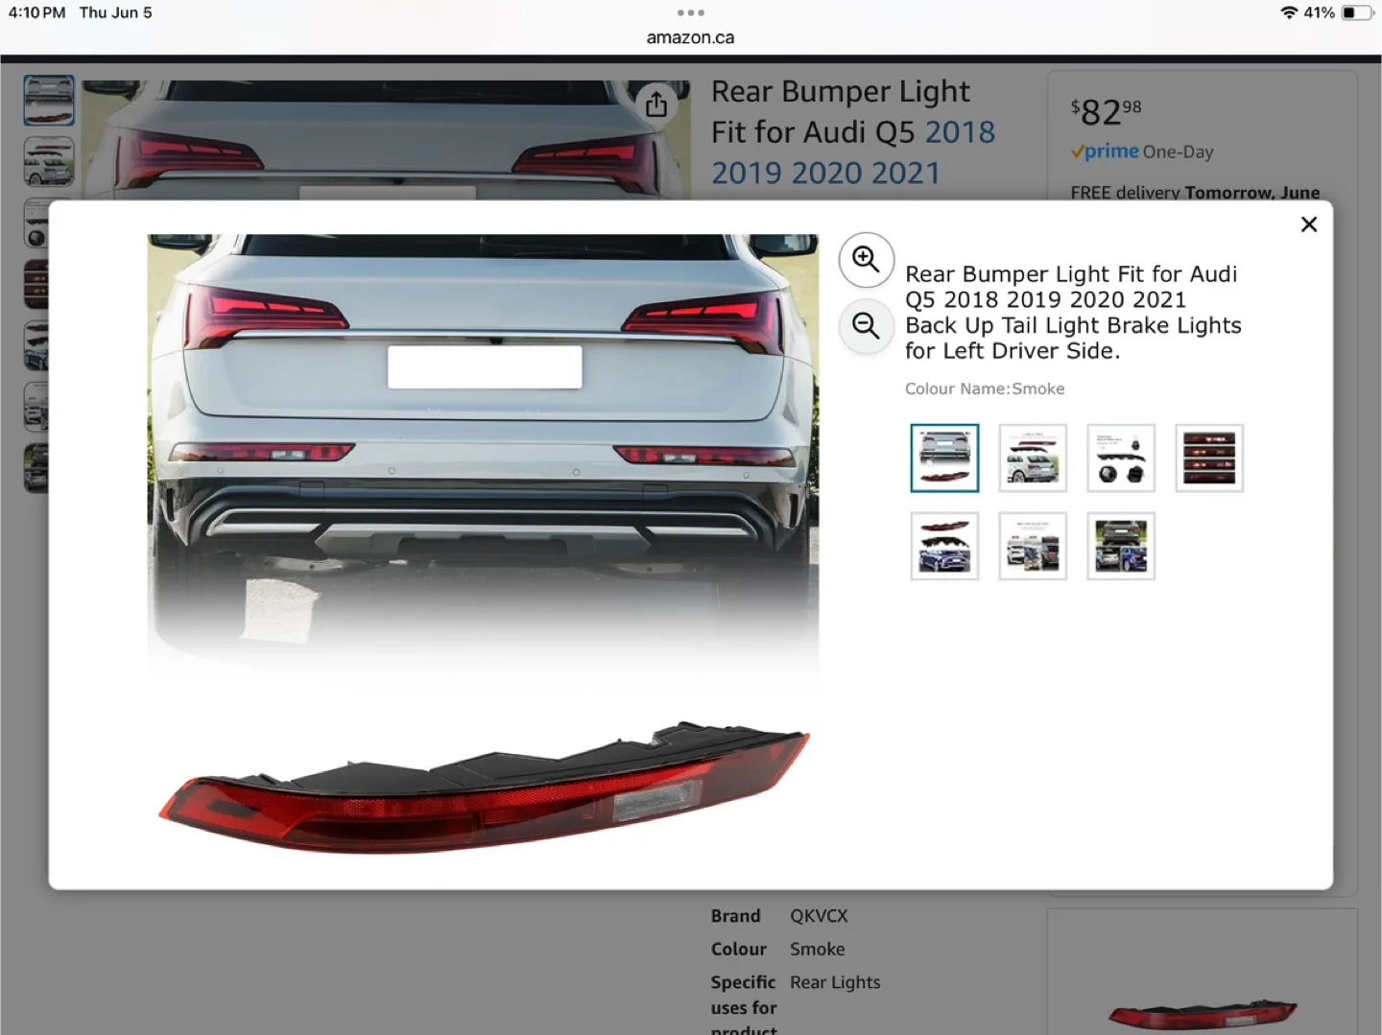1382x1035 pixels.
Task: Tap the 4:10 PM clock in status bar
Action: (x=36, y=12)
